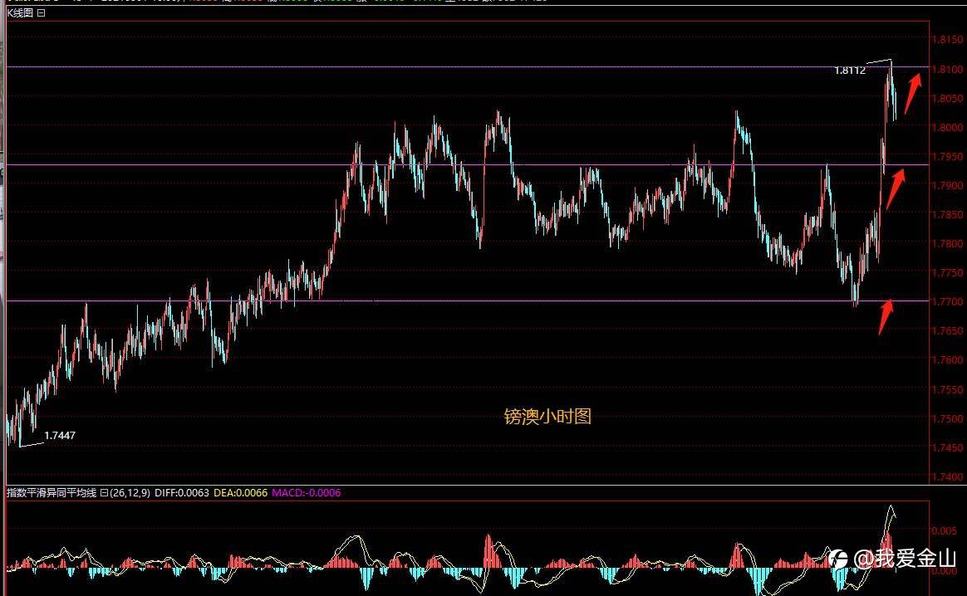Open the 指数平滑异同平均线 indicator label
The height and width of the screenshot is (596, 967).
click(x=52, y=492)
